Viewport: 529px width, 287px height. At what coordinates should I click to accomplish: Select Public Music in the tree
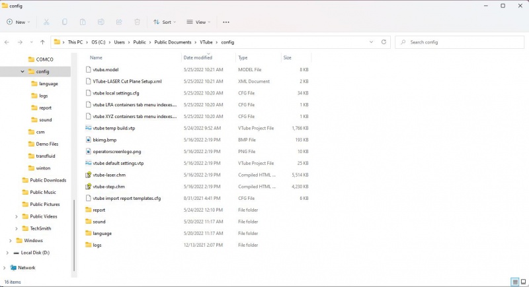pos(39,193)
